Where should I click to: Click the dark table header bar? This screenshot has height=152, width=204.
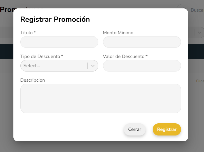pos(6,51)
